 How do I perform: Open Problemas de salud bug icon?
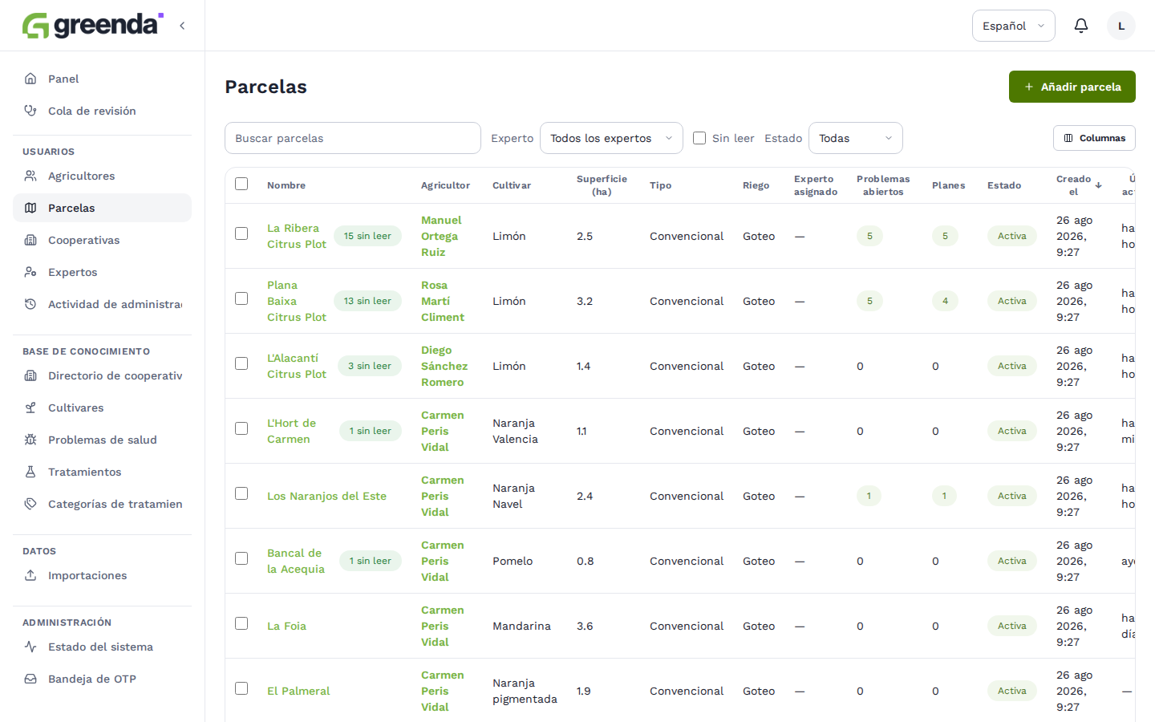coord(30,440)
